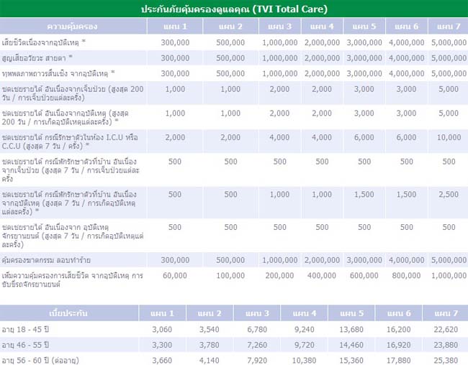Select '1,000,000' in the เพิ่มความคุ้มครองการเสียชีวิต row
468x365 pixels.
tap(449, 276)
